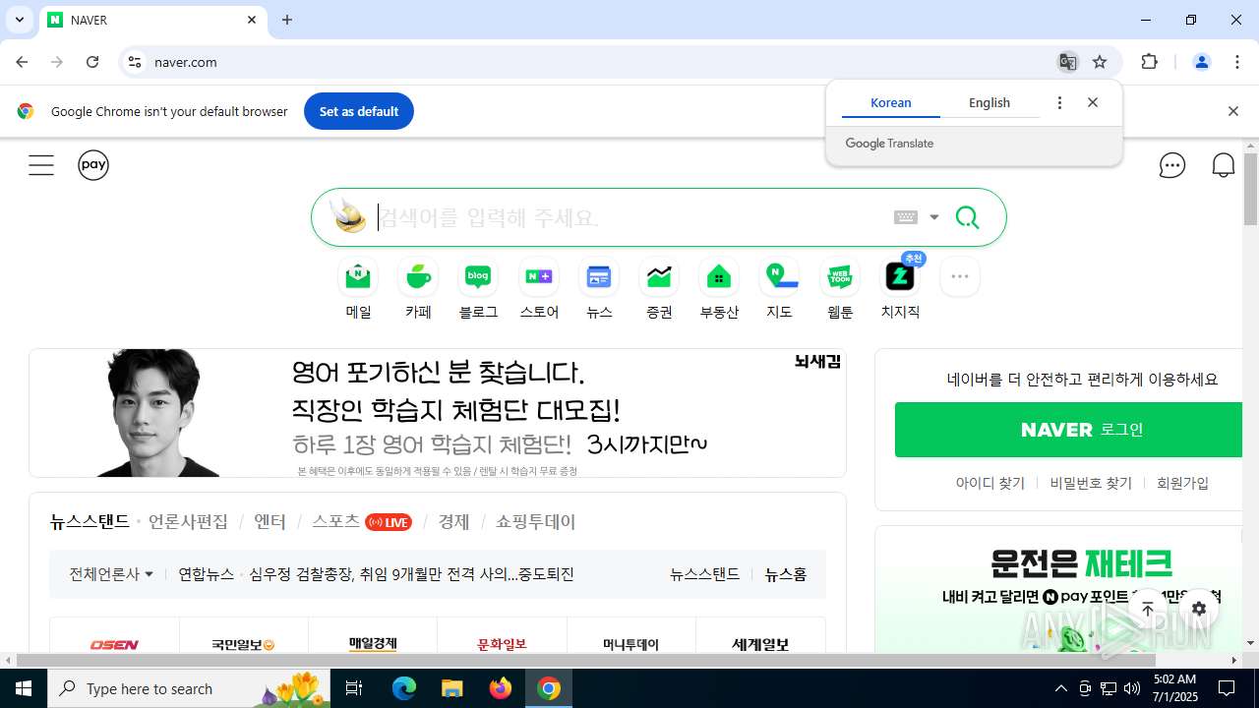Reload the page
The image size is (1259, 708).
click(92, 62)
